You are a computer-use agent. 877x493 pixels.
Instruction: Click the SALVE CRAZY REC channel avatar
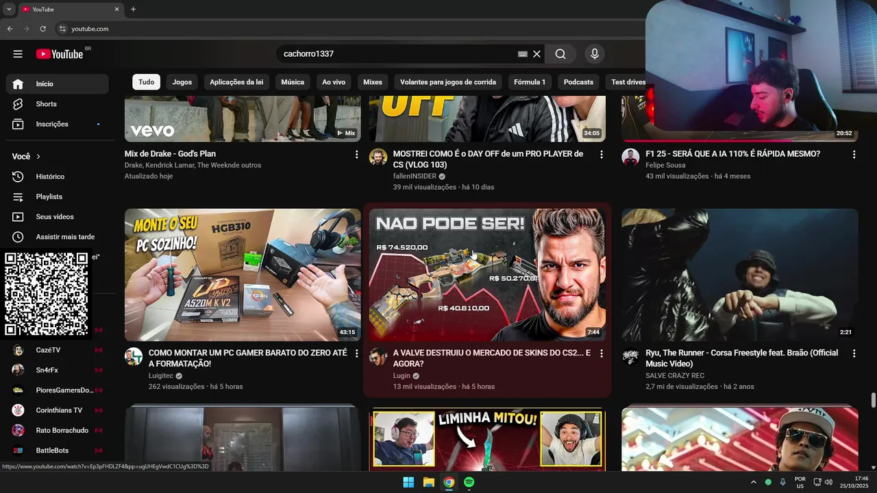click(x=630, y=357)
